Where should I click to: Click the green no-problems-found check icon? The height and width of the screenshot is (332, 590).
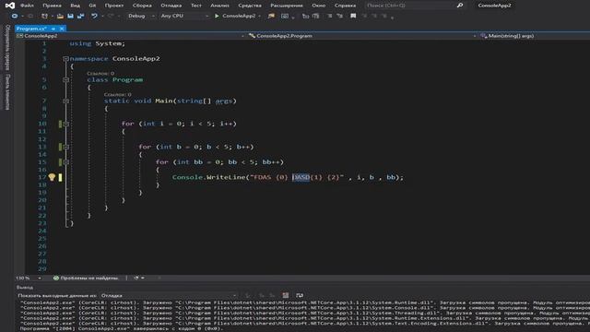tap(56, 278)
